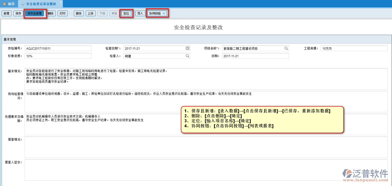The width and height of the screenshot is (392, 186).
Task: Click the 新增 button
Action: (7, 13)
